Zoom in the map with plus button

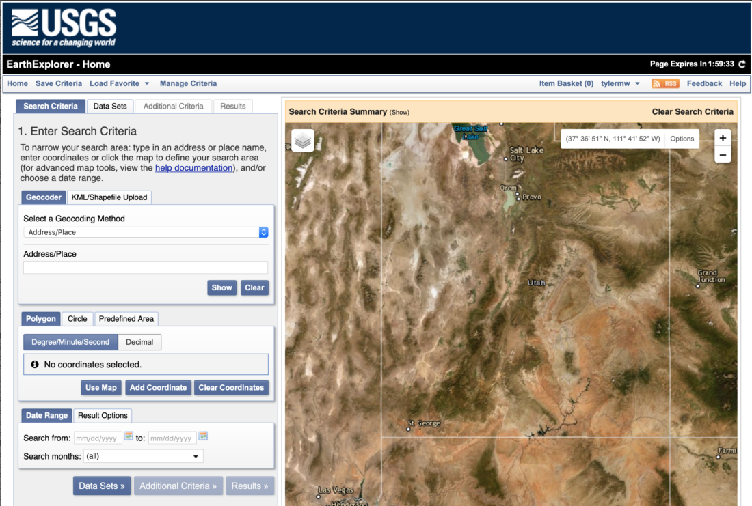[x=723, y=138]
